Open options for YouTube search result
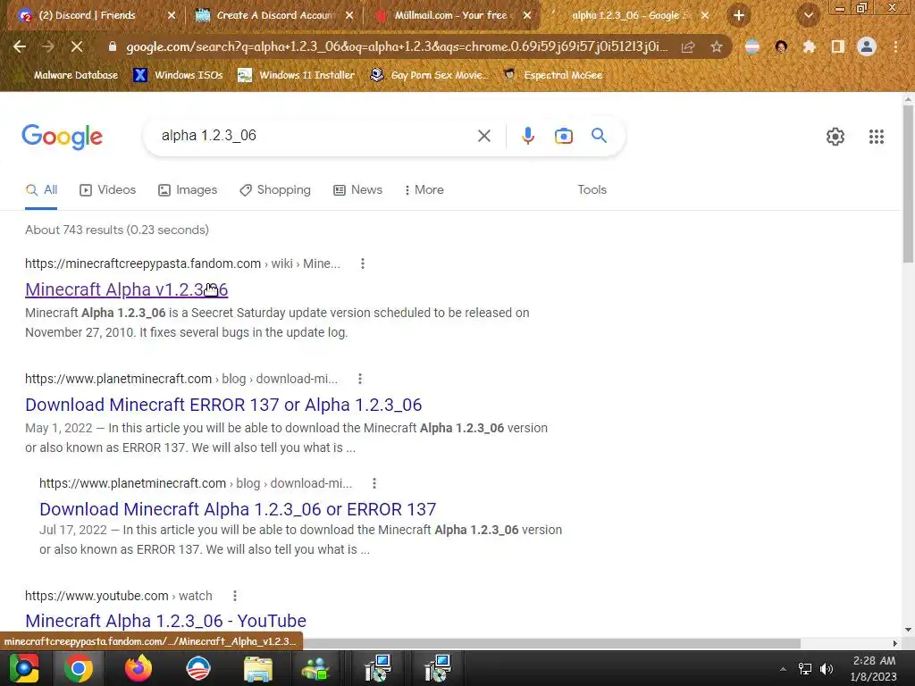The image size is (915, 686). click(x=235, y=596)
